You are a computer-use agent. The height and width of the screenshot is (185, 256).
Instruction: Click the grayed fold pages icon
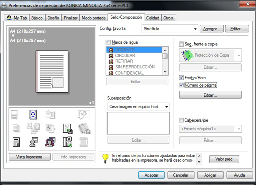coord(83,114)
